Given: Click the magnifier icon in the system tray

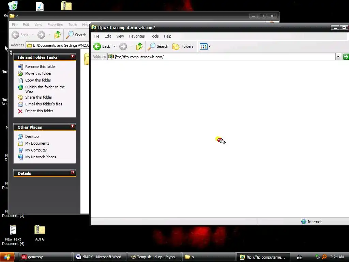Looking at the screenshot, I should point(324,257).
